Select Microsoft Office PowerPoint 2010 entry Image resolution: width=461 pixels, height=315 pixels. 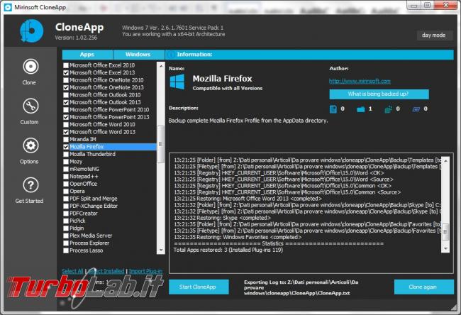[x=109, y=110]
